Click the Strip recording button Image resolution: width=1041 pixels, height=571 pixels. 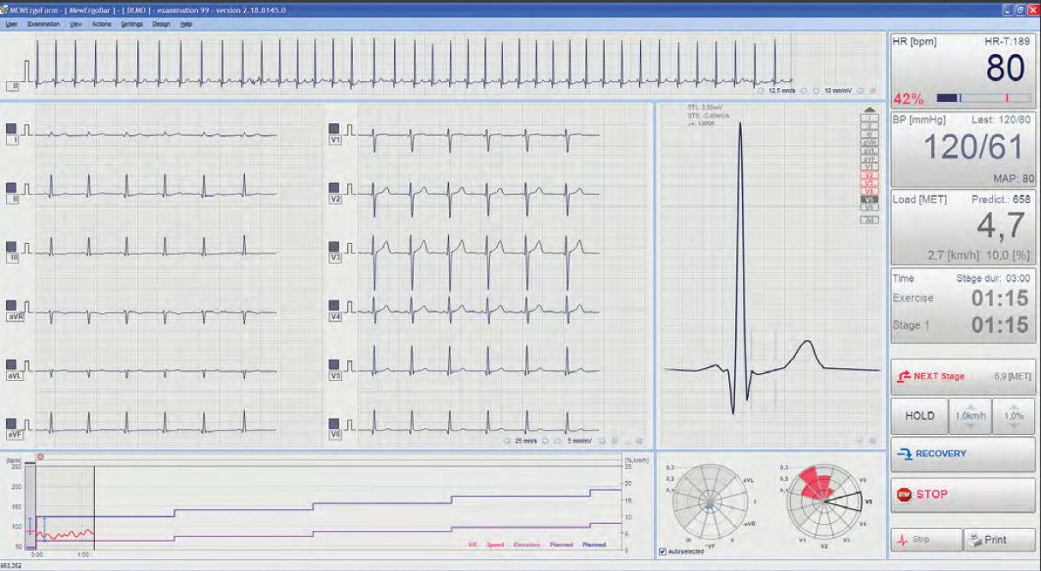click(x=925, y=539)
